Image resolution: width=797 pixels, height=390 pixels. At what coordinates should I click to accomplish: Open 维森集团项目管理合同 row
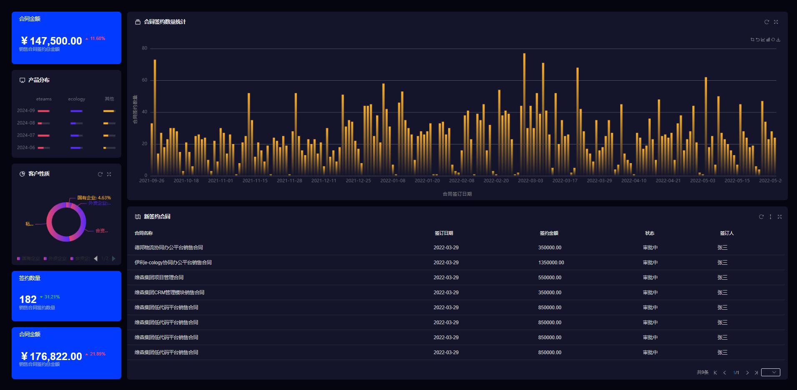click(x=456, y=278)
